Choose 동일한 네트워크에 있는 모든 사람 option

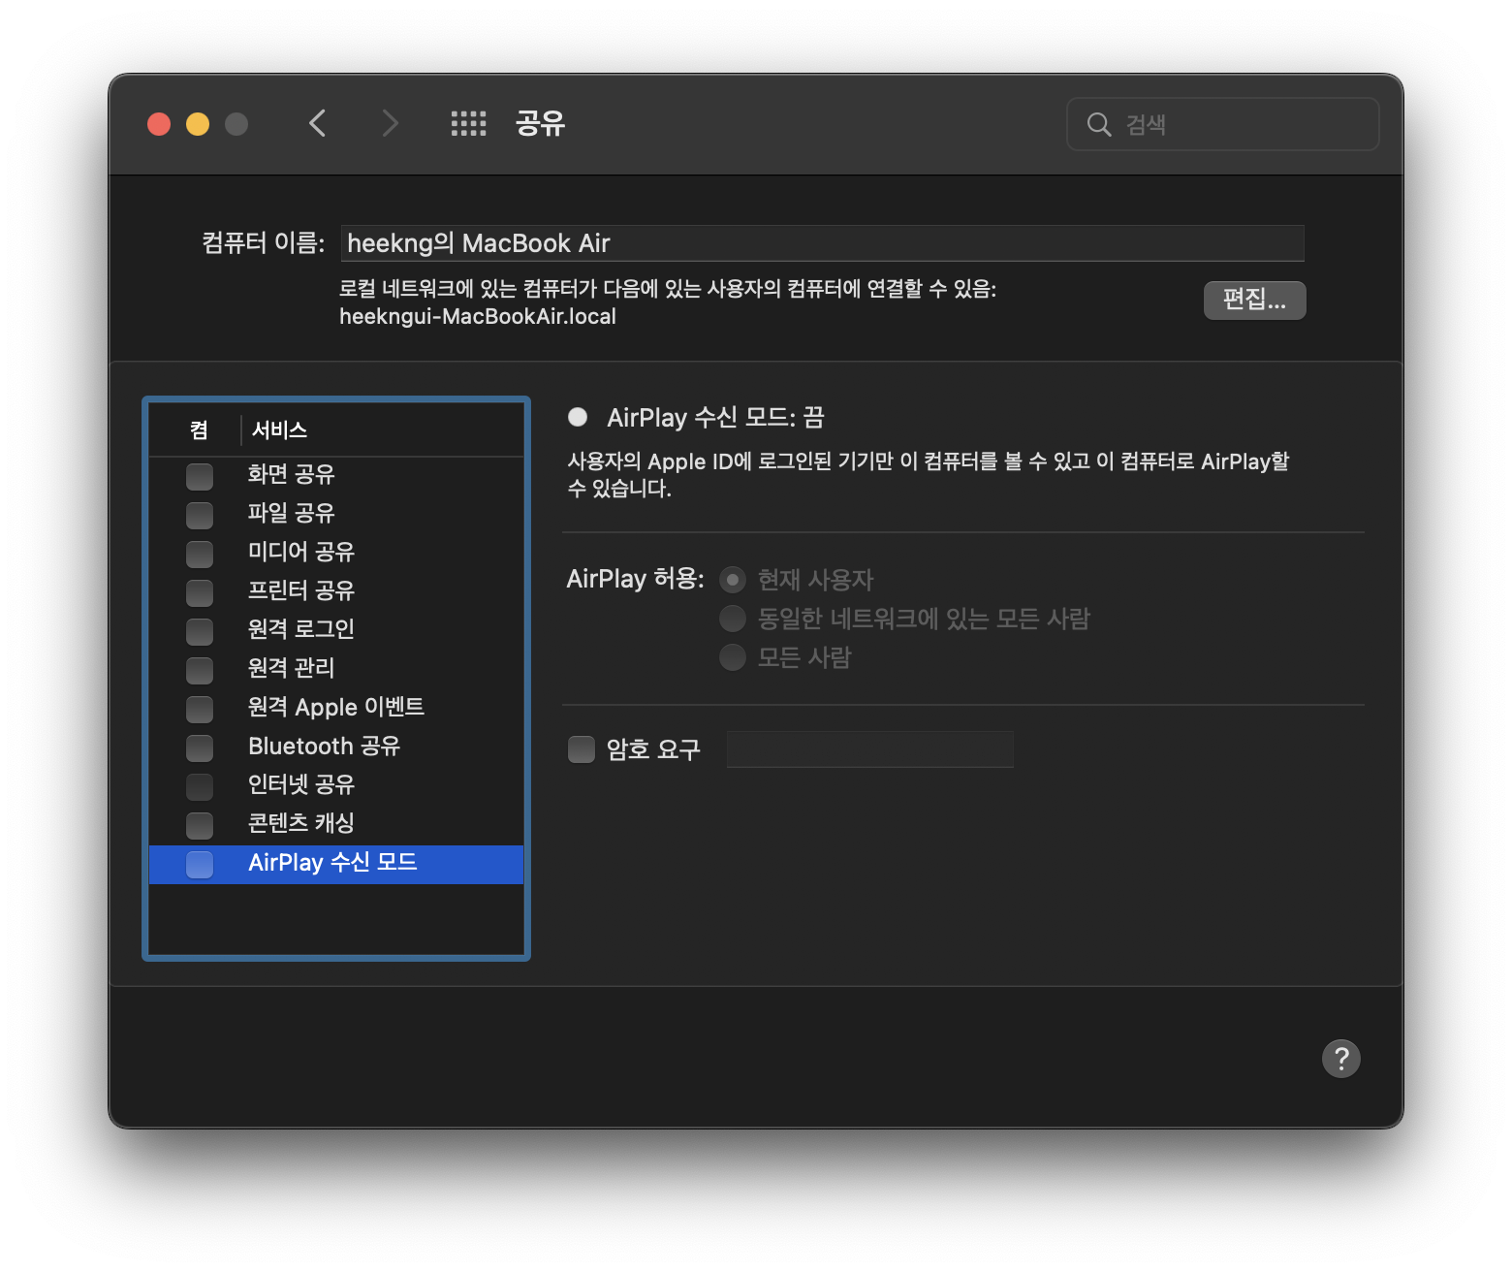[734, 619]
